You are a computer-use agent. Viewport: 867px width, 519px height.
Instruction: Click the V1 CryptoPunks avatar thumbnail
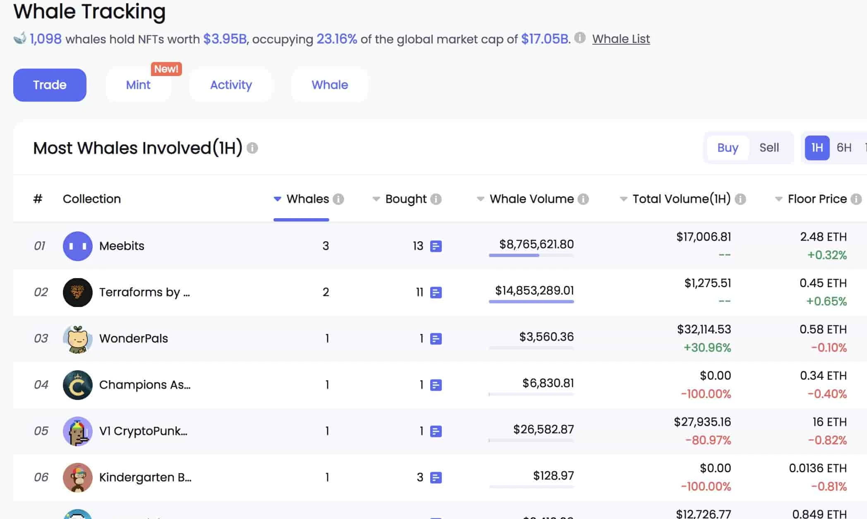click(x=77, y=431)
